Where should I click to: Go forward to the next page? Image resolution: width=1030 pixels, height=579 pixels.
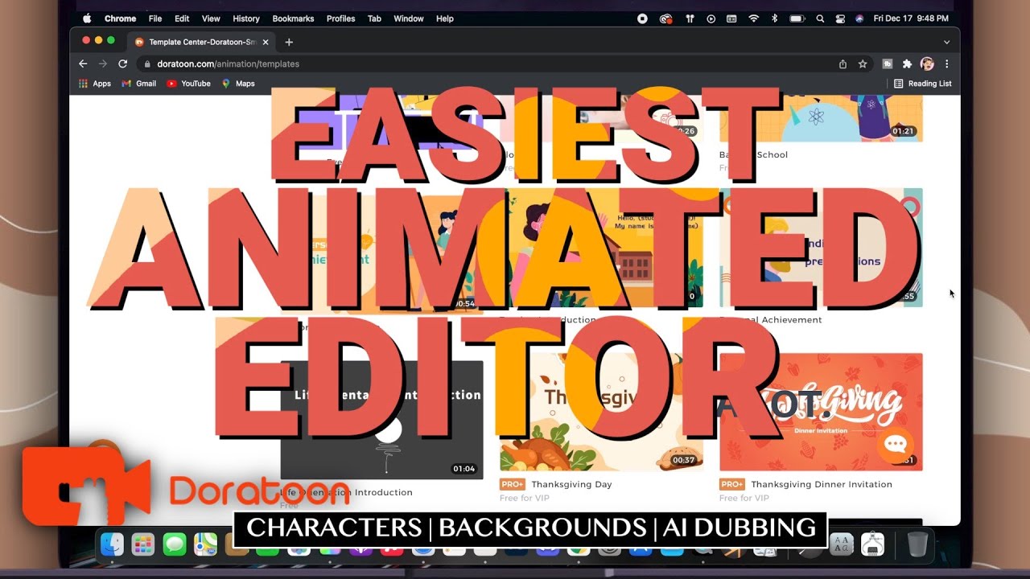[x=103, y=64]
